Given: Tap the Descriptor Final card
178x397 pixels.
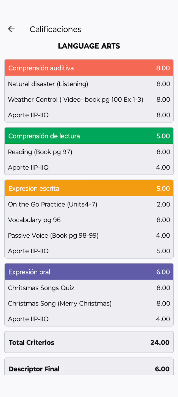Looking at the screenshot, I should coord(89,367).
